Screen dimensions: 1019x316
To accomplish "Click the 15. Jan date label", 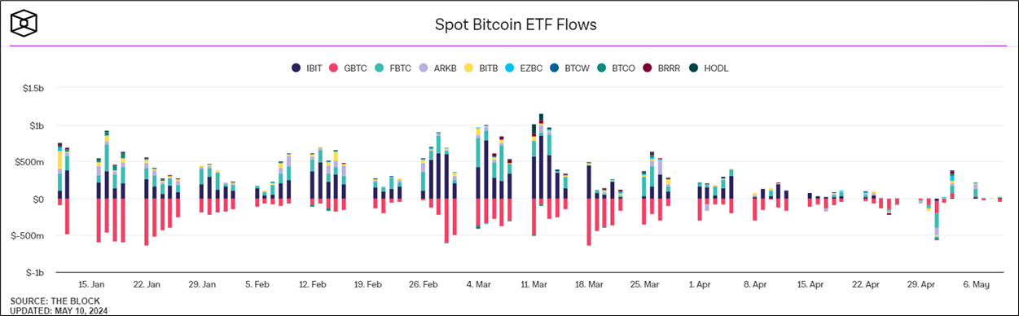I will 91,285.
